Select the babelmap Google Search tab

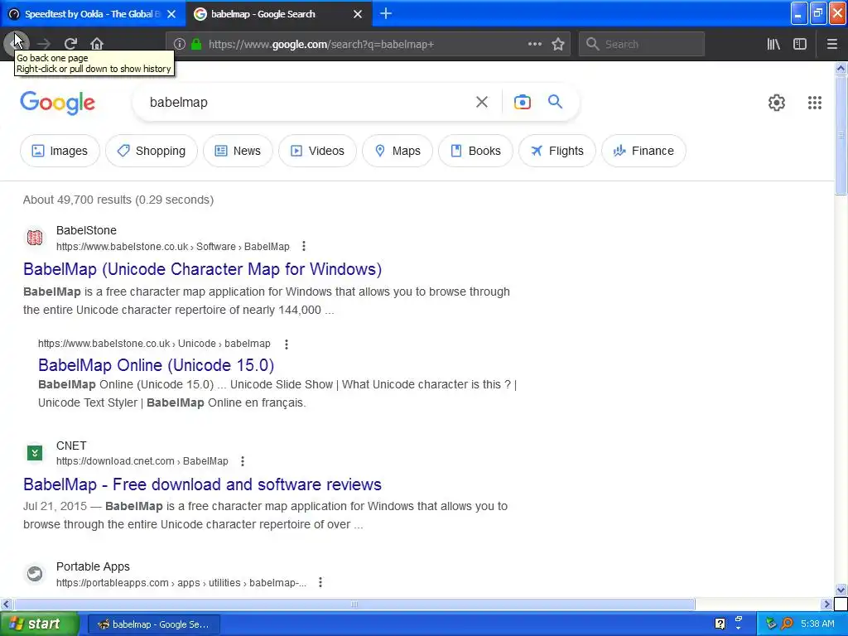[x=278, y=14]
